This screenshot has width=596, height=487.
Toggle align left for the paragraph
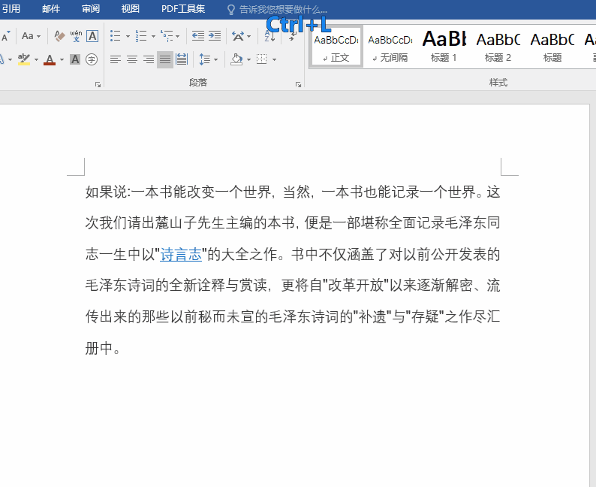point(115,59)
